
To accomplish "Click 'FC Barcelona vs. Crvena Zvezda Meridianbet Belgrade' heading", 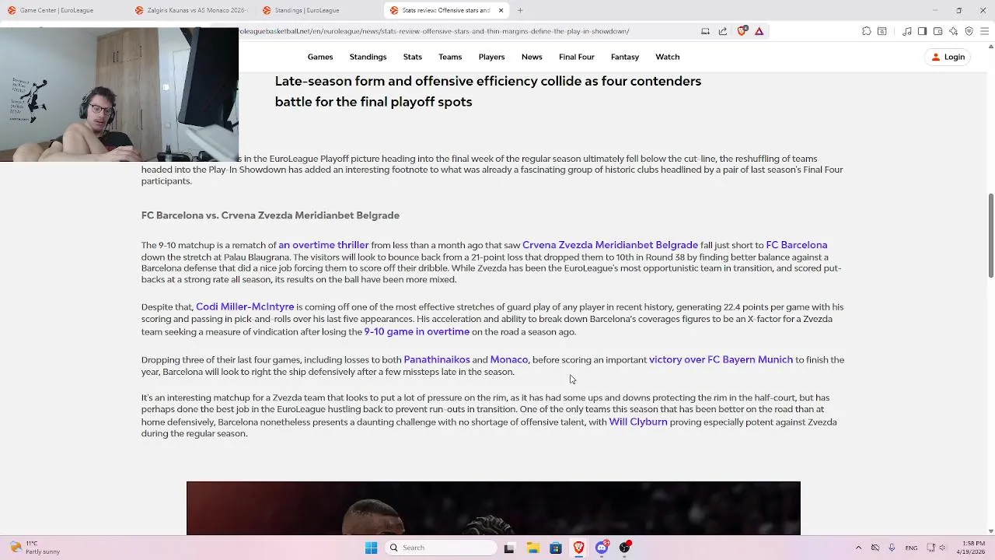I will point(271,215).
